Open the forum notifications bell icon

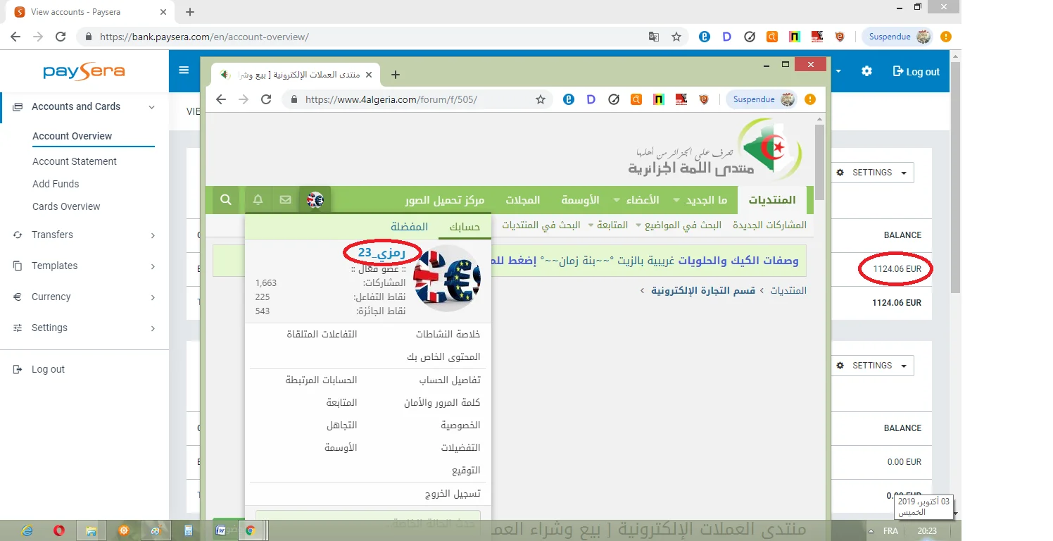click(x=258, y=200)
